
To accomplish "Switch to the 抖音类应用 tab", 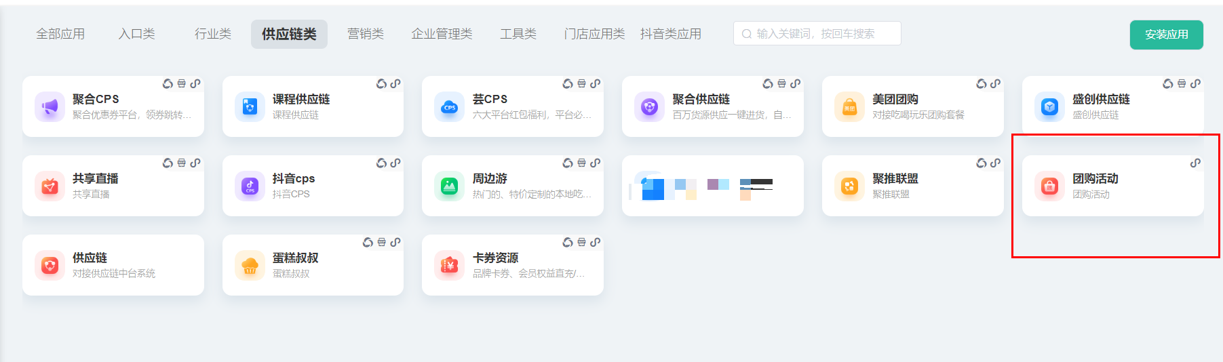I will click(671, 34).
